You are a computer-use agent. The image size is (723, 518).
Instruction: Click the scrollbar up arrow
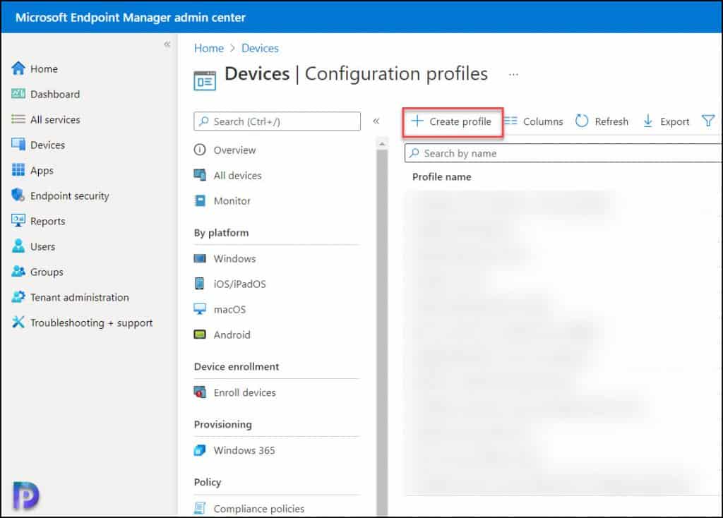tap(382, 144)
